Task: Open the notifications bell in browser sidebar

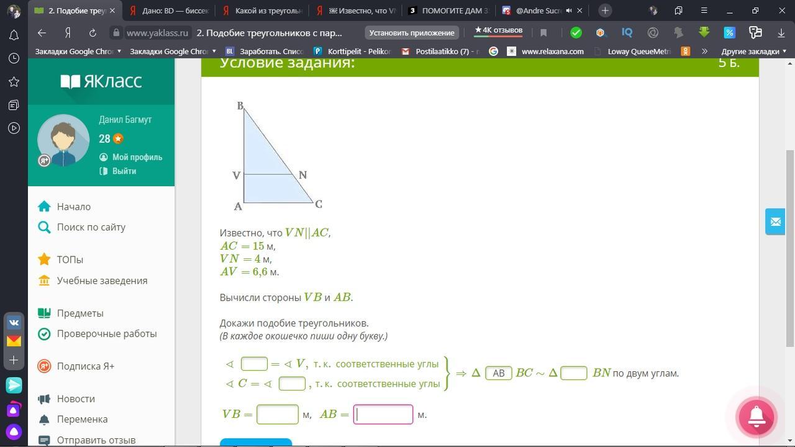Action: pyautogui.click(x=14, y=35)
